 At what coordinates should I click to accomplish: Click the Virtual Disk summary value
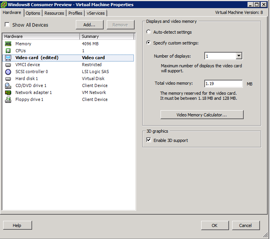93,79
